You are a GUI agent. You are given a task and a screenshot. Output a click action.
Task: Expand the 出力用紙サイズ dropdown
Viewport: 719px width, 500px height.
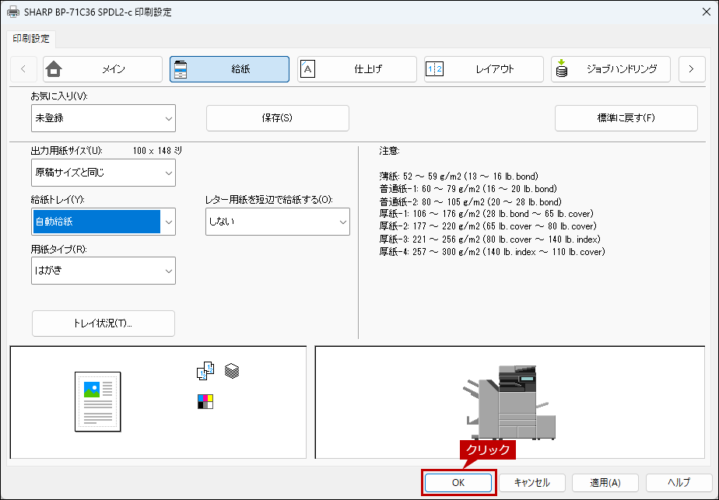click(103, 173)
